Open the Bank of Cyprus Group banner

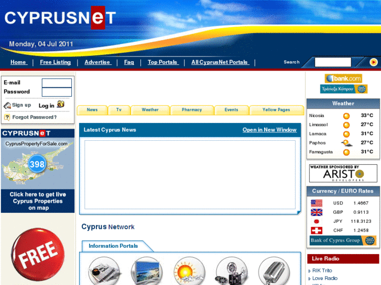click(x=343, y=241)
